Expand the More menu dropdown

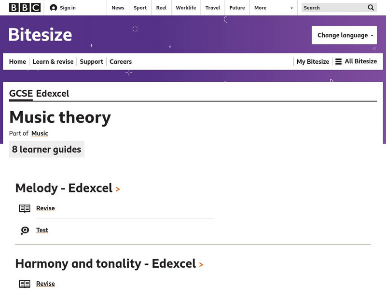click(273, 8)
